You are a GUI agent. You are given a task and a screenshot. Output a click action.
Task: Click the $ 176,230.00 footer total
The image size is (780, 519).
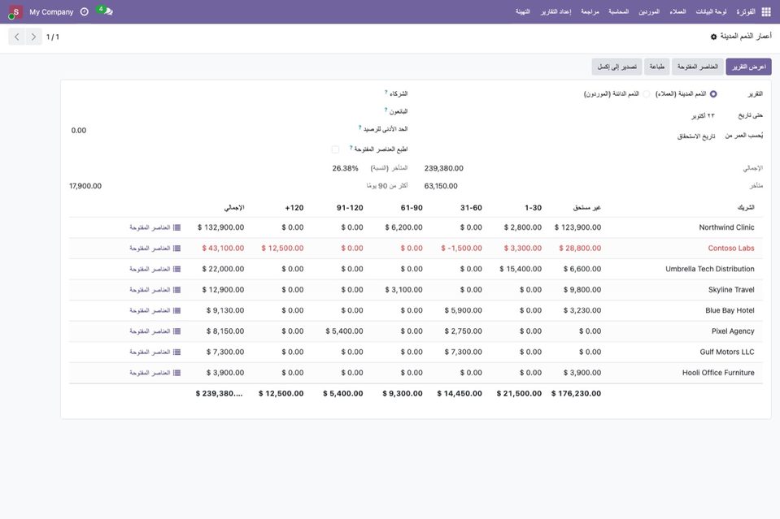coord(576,393)
